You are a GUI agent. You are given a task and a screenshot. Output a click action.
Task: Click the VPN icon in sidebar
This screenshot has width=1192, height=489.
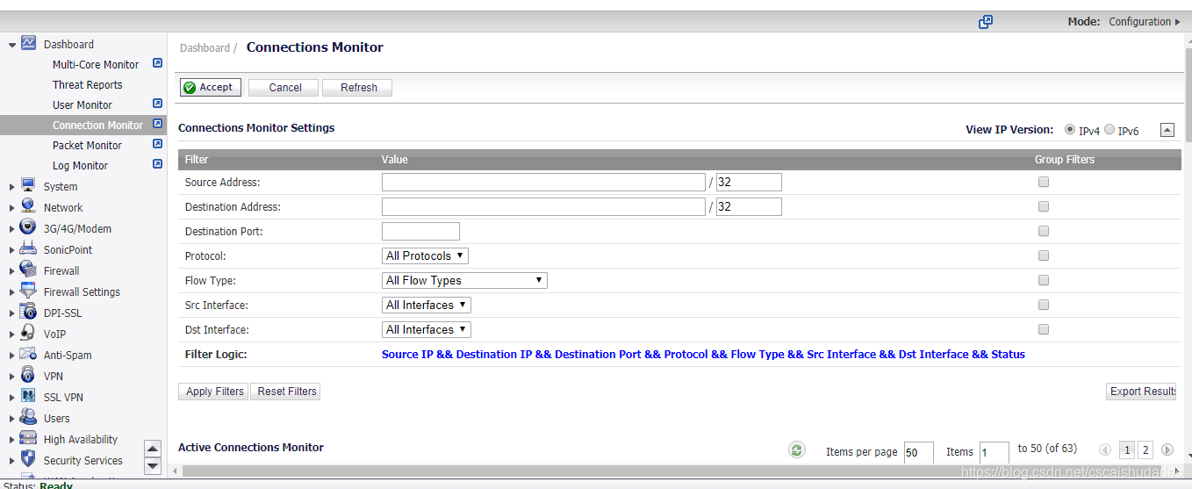click(x=28, y=375)
